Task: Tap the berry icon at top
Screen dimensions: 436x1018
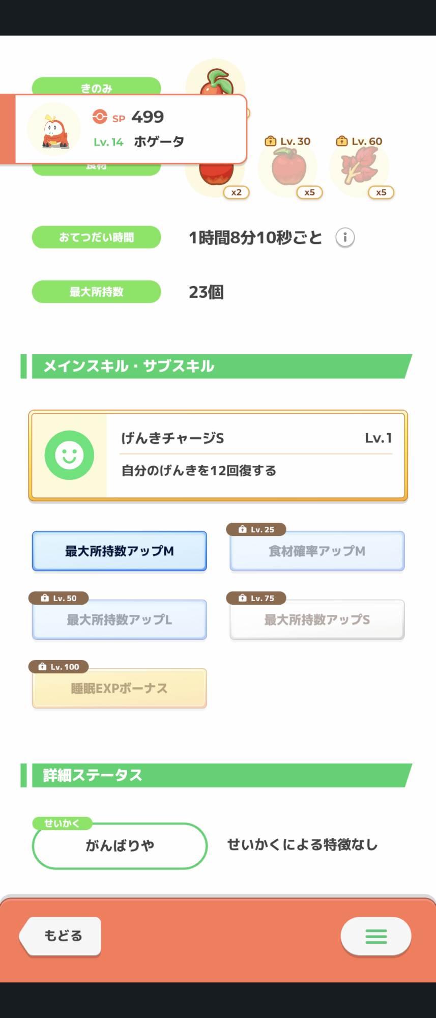Action: 216,81
